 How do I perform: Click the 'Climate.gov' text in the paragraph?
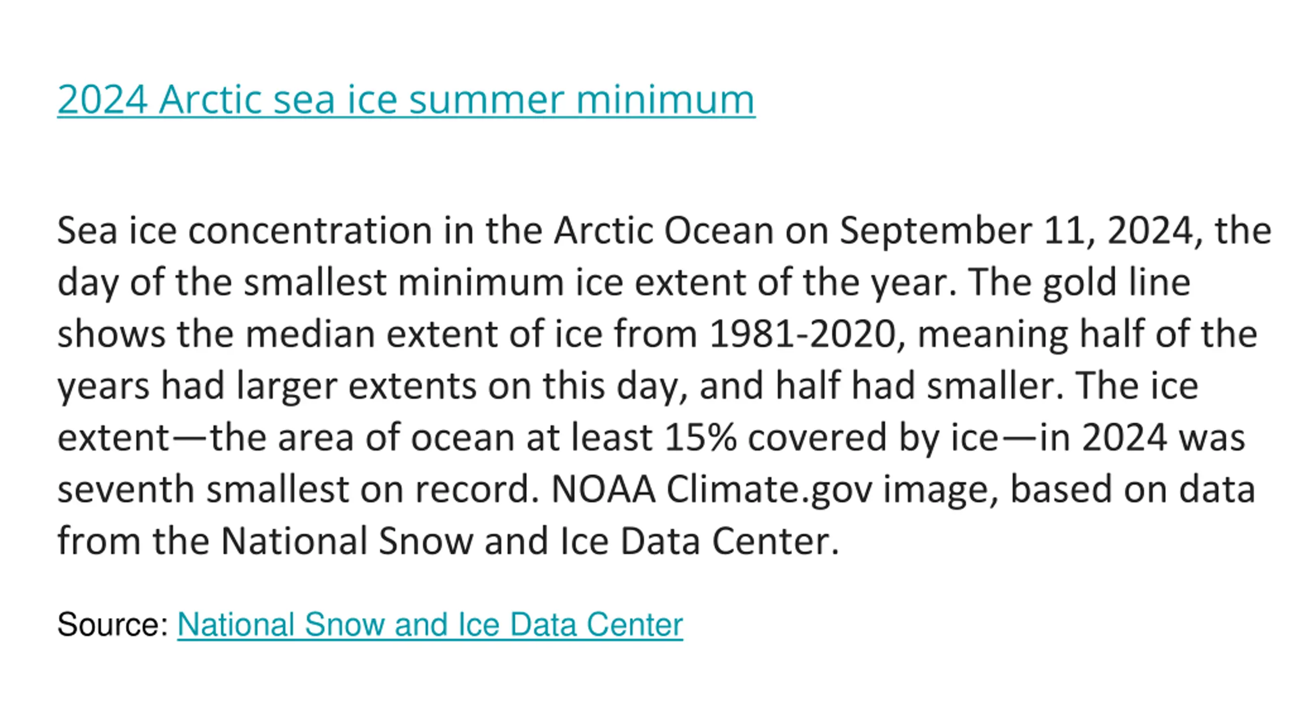tap(769, 491)
